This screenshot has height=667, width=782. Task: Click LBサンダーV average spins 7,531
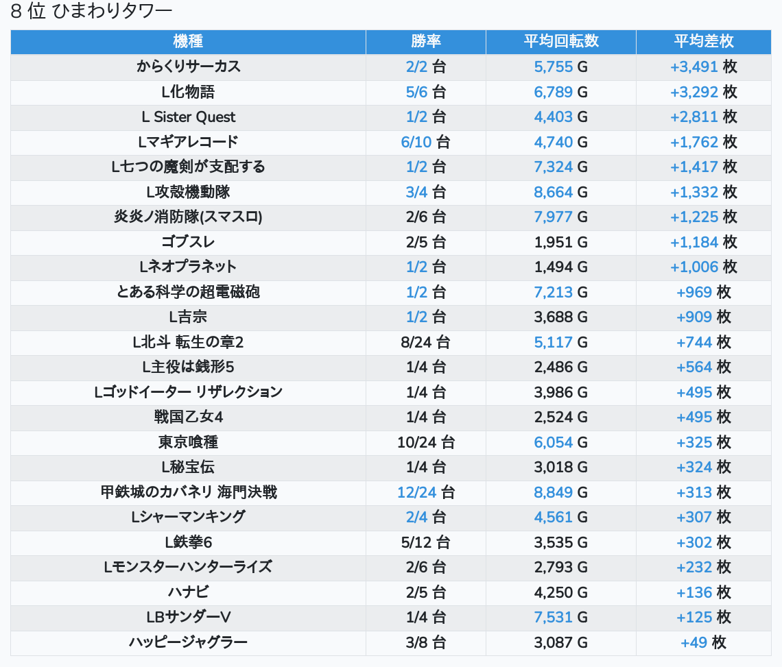pyautogui.click(x=553, y=617)
